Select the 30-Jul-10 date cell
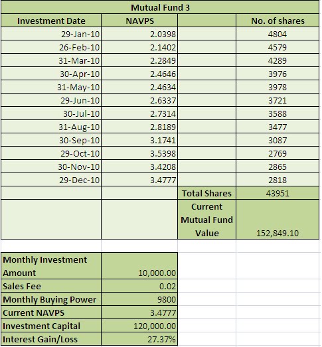The width and height of the screenshot is (322, 347). 51,113
